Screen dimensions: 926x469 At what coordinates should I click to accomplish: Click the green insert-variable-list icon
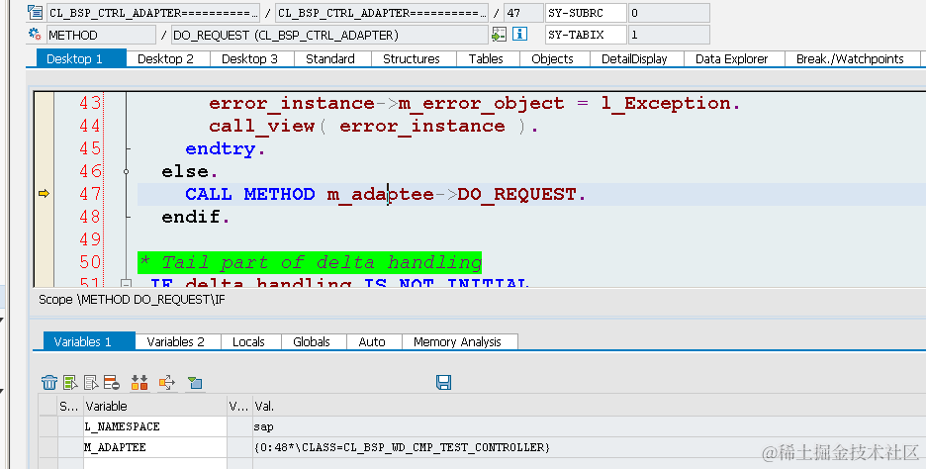[x=70, y=382]
